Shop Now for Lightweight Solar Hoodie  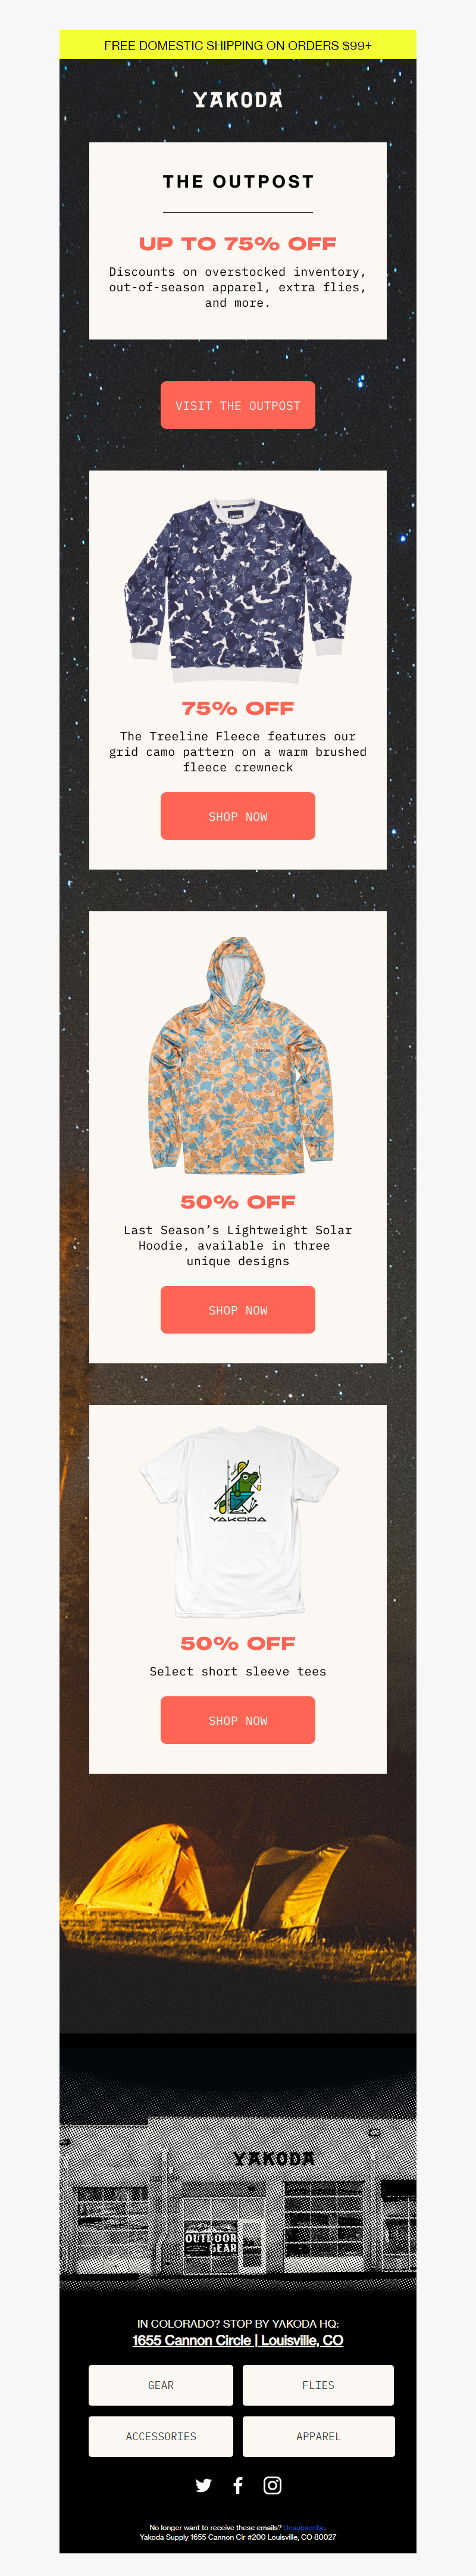click(238, 1310)
